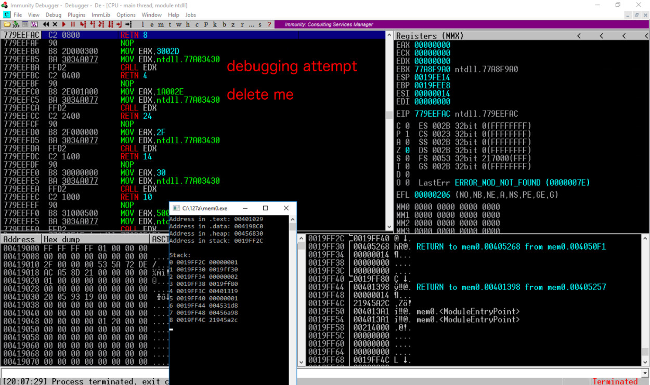Click the red question mark help icon
Image resolution: width=650 pixels, height=385 pixels.
(269, 24)
